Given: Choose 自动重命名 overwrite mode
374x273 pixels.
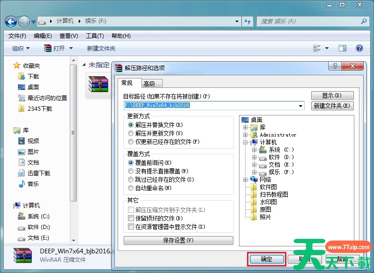Looking at the screenshot, I should [x=131, y=188].
